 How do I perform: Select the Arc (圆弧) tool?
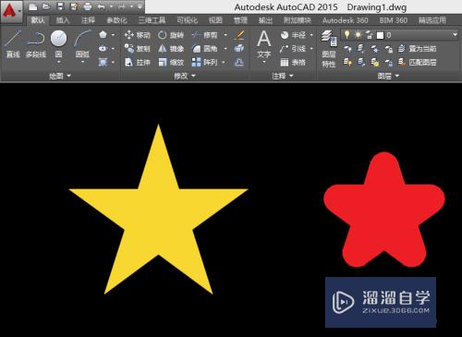(82, 43)
